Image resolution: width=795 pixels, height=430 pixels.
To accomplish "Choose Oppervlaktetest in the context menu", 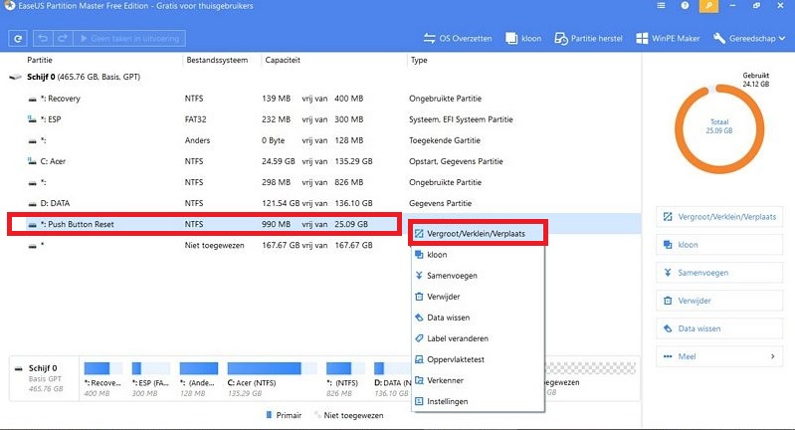I will 477,359.
